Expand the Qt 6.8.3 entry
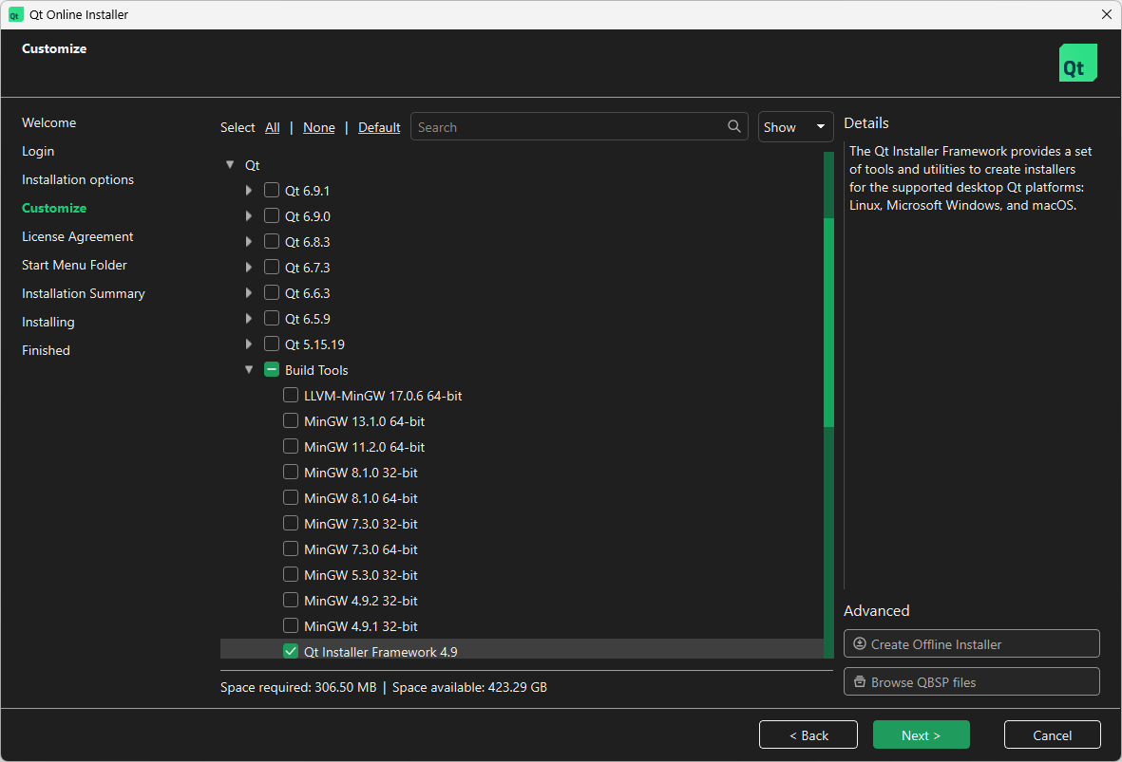1122x762 pixels. (248, 241)
